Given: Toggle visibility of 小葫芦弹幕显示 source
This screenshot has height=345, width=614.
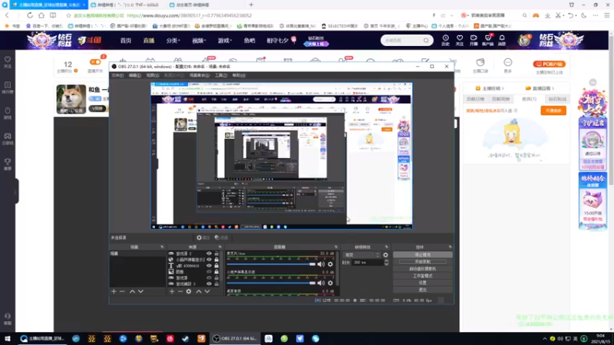Looking at the screenshot, I should click(x=209, y=260).
